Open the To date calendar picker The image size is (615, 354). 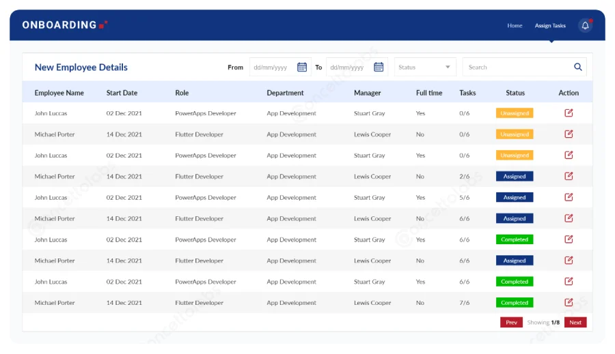(379, 67)
